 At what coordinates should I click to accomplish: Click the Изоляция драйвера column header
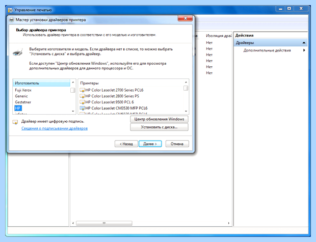219,36
